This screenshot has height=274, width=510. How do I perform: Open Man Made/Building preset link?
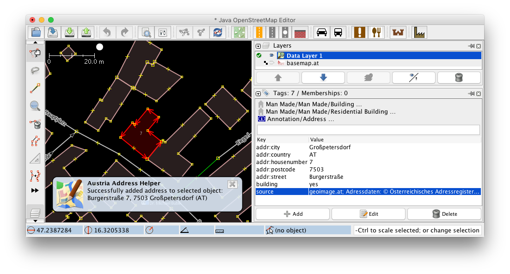(x=313, y=104)
